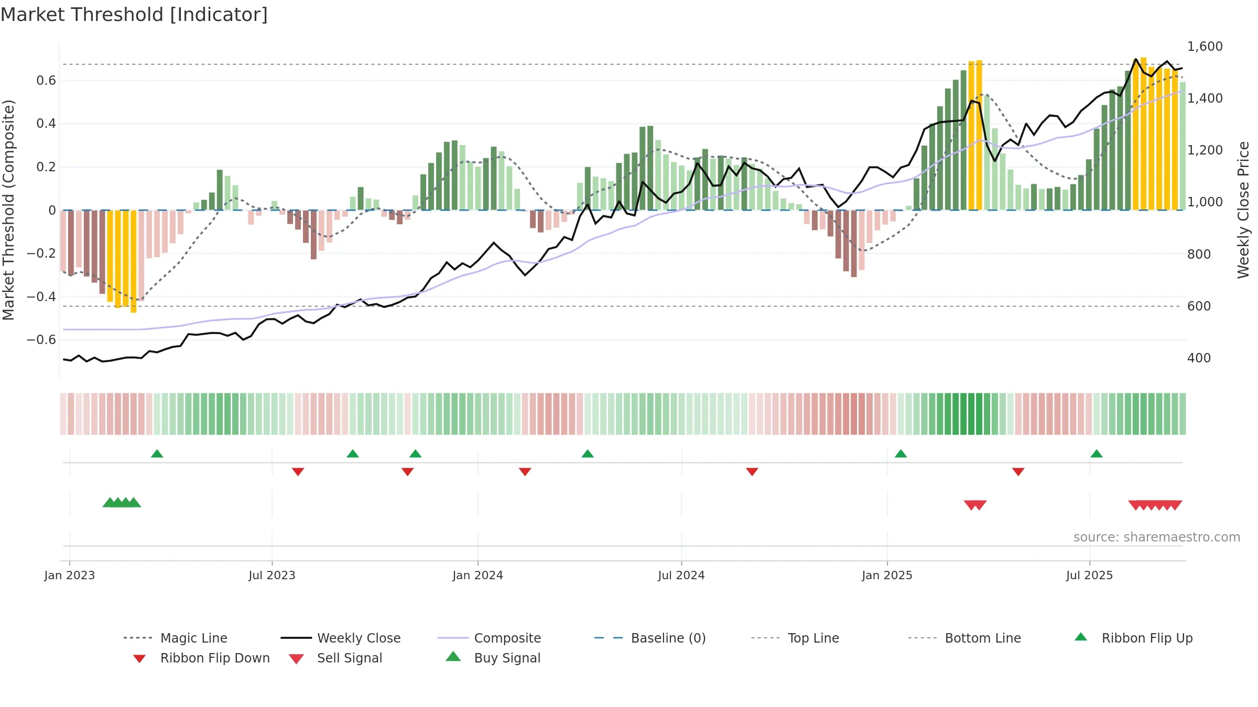This screenshot has height=707, width=1258.
Task: Click the −0.6 composite axis label
Action: tap(41, 340)
